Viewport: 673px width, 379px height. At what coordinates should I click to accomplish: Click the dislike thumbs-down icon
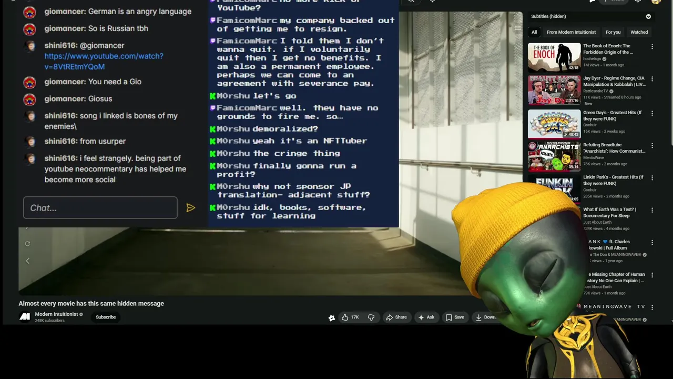click(x=371, y=317)
